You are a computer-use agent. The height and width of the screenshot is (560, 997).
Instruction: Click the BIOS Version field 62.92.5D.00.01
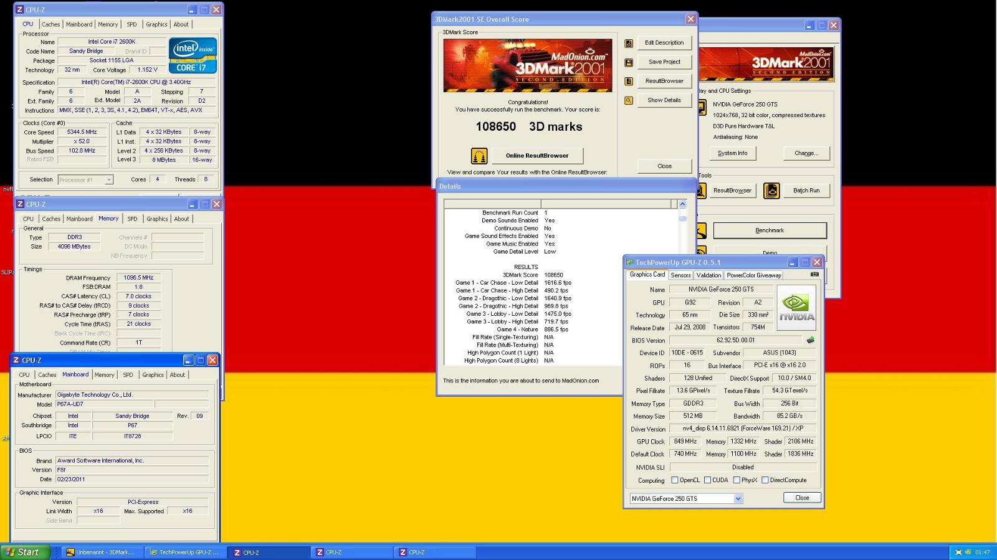click(736, 340)
